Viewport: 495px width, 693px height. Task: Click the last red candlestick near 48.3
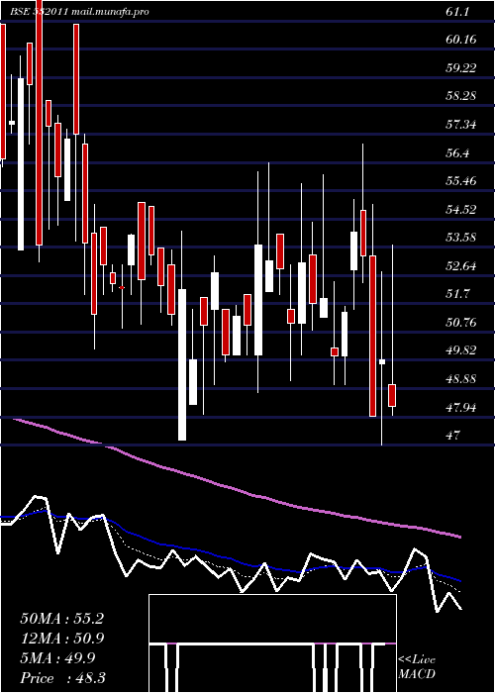tap(392, 396)
